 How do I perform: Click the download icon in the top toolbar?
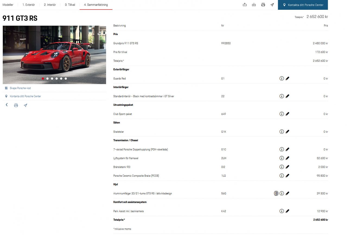point(254,5)
